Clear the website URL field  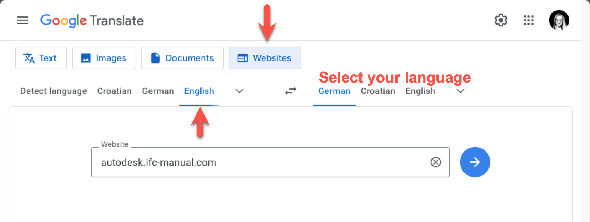point(436,162)
